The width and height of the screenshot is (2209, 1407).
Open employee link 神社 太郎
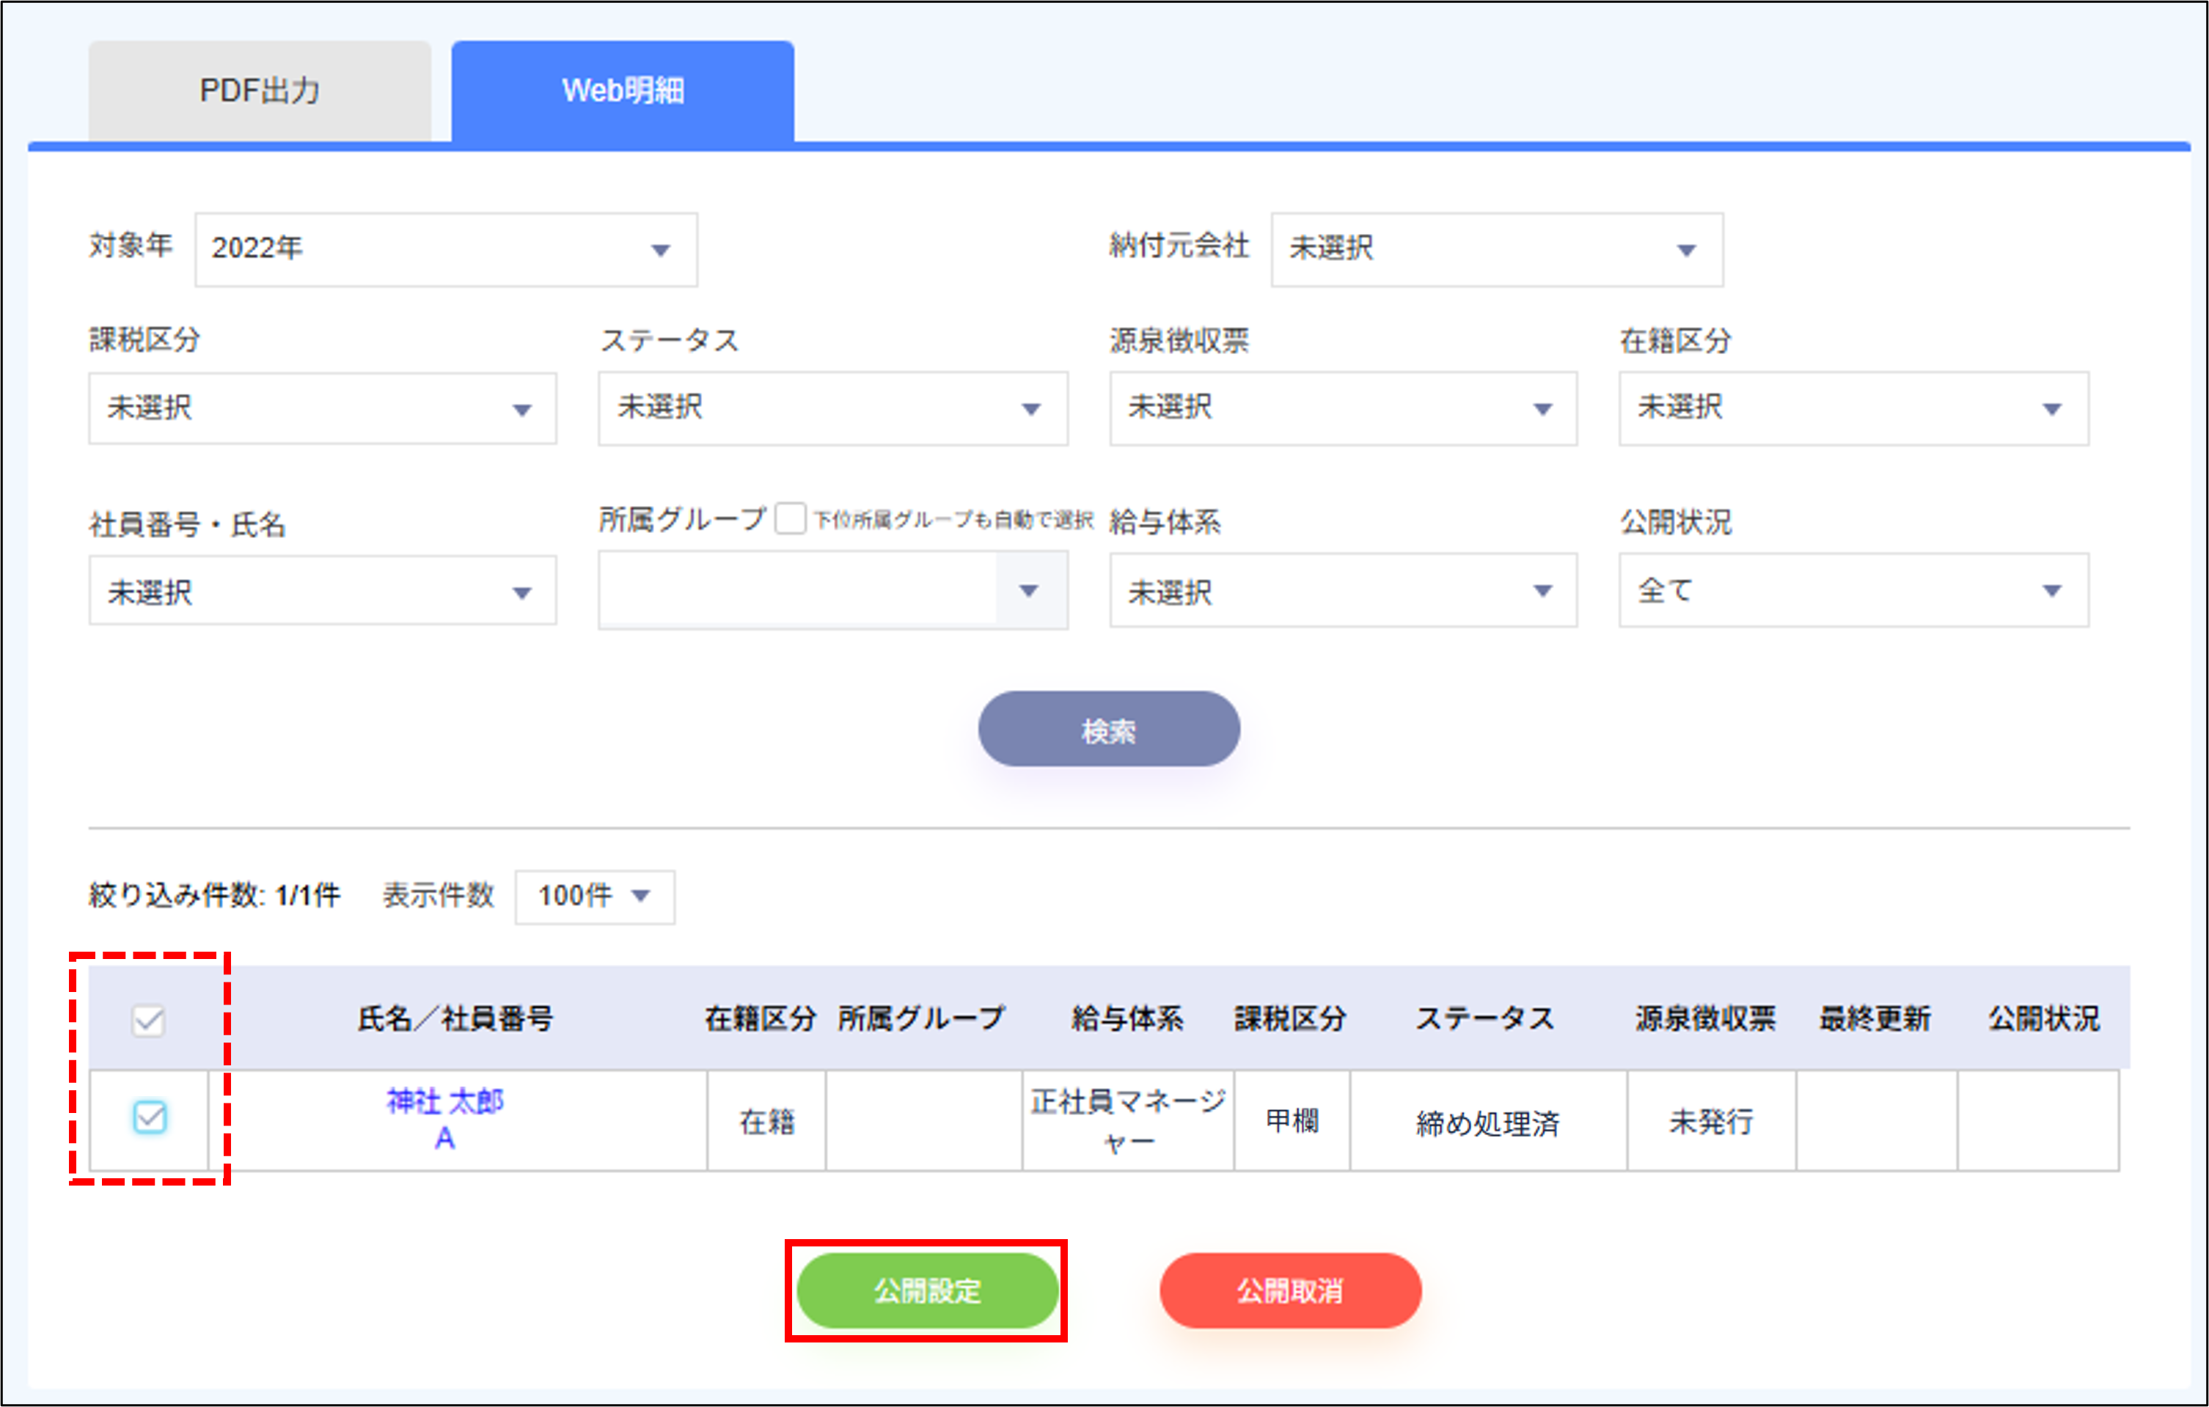(x=445, y=1101)
